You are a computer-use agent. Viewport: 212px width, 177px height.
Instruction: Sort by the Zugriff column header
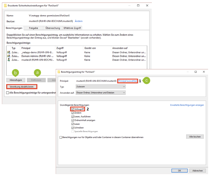pos(69,48)
